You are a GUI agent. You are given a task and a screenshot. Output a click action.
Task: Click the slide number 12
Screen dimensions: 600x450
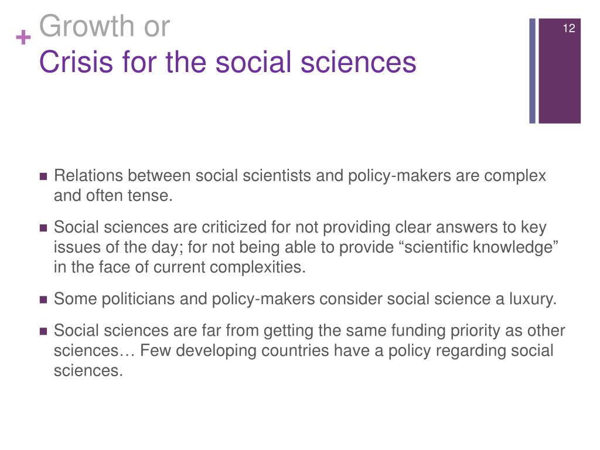coord(568,28)
